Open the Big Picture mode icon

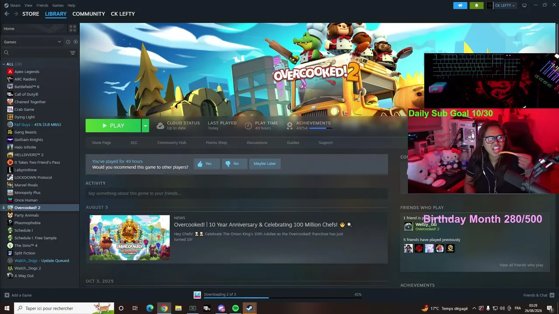524,5
